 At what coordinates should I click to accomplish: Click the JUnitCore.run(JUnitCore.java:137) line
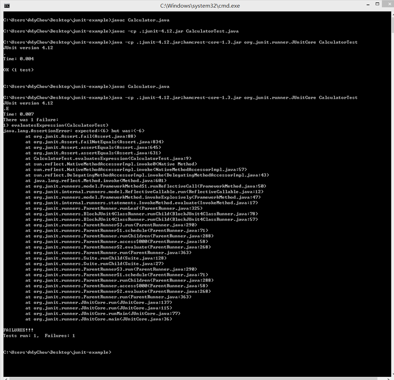pos(99,302)
